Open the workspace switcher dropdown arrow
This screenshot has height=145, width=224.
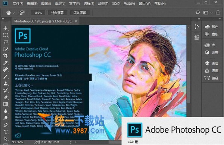point(211,13)
